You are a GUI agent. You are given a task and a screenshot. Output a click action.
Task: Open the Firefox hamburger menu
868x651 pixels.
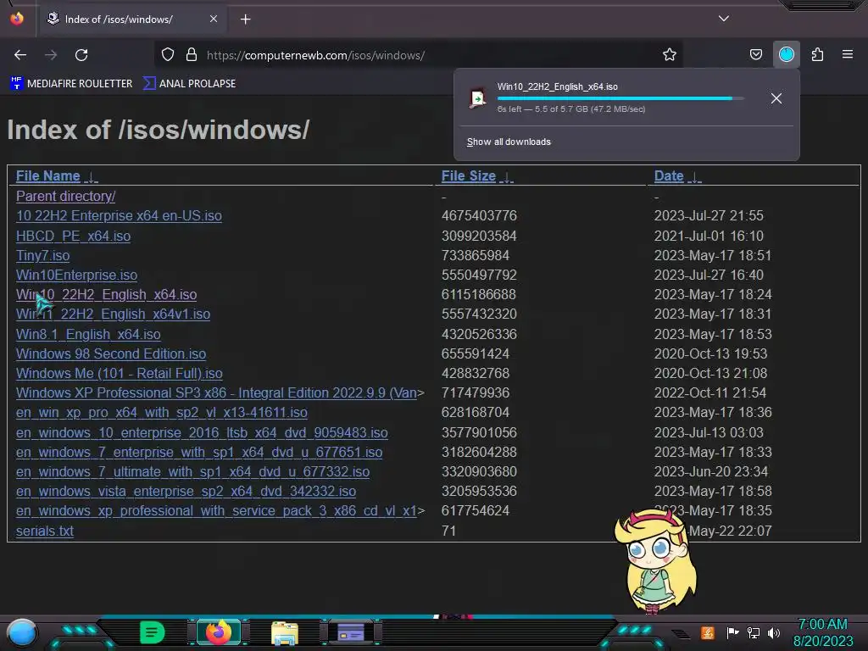point(848,54)
